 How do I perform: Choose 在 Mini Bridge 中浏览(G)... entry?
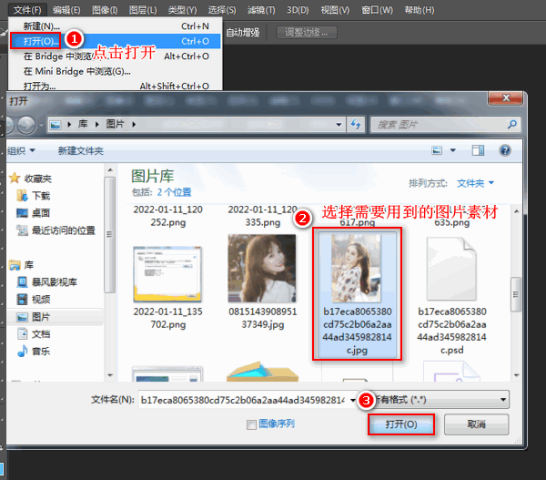pyautogui.click(x=116, y=71)
